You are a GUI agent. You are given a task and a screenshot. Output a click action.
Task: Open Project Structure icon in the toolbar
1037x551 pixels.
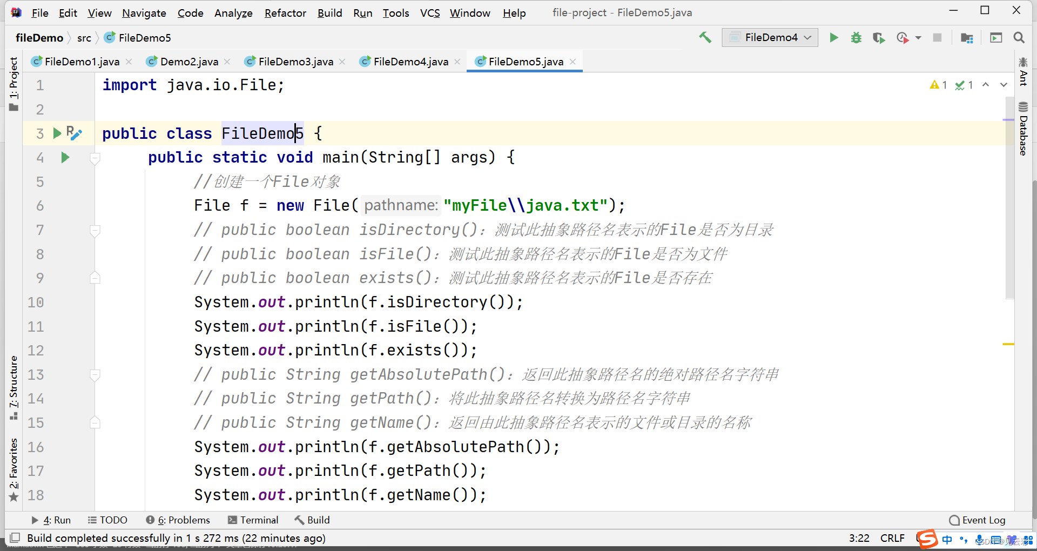coord(967,37)
